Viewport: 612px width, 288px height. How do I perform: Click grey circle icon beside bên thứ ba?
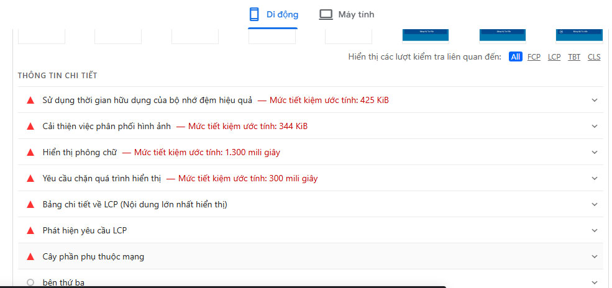pyautogui.click(x=30, y=282)
